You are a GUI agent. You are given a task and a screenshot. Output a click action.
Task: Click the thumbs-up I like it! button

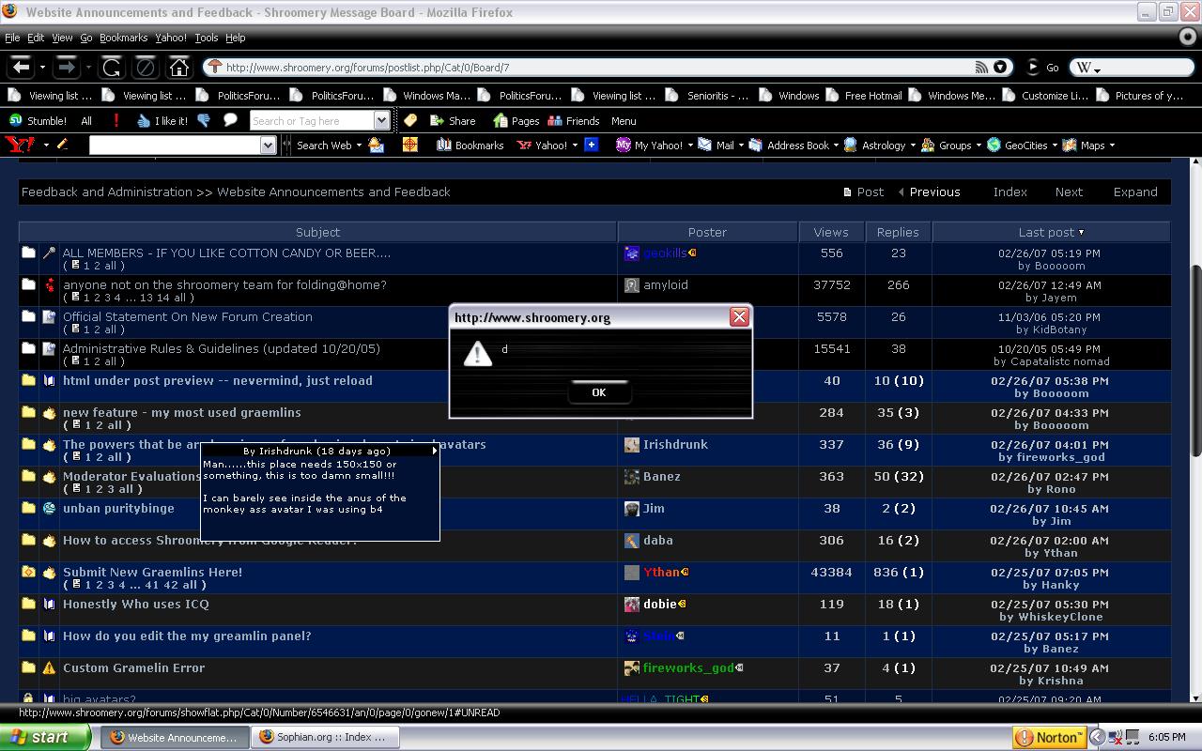(162, 121)
